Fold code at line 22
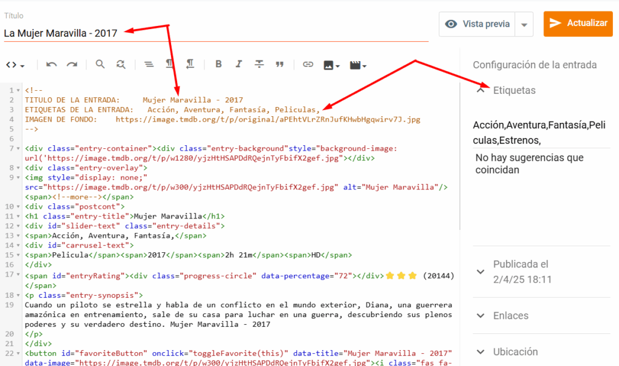 [18, 353]
